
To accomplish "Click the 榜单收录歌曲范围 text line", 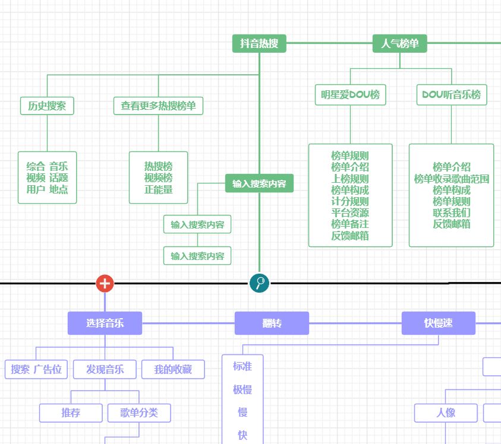I will pyautogui.click(x=452, y=179).
